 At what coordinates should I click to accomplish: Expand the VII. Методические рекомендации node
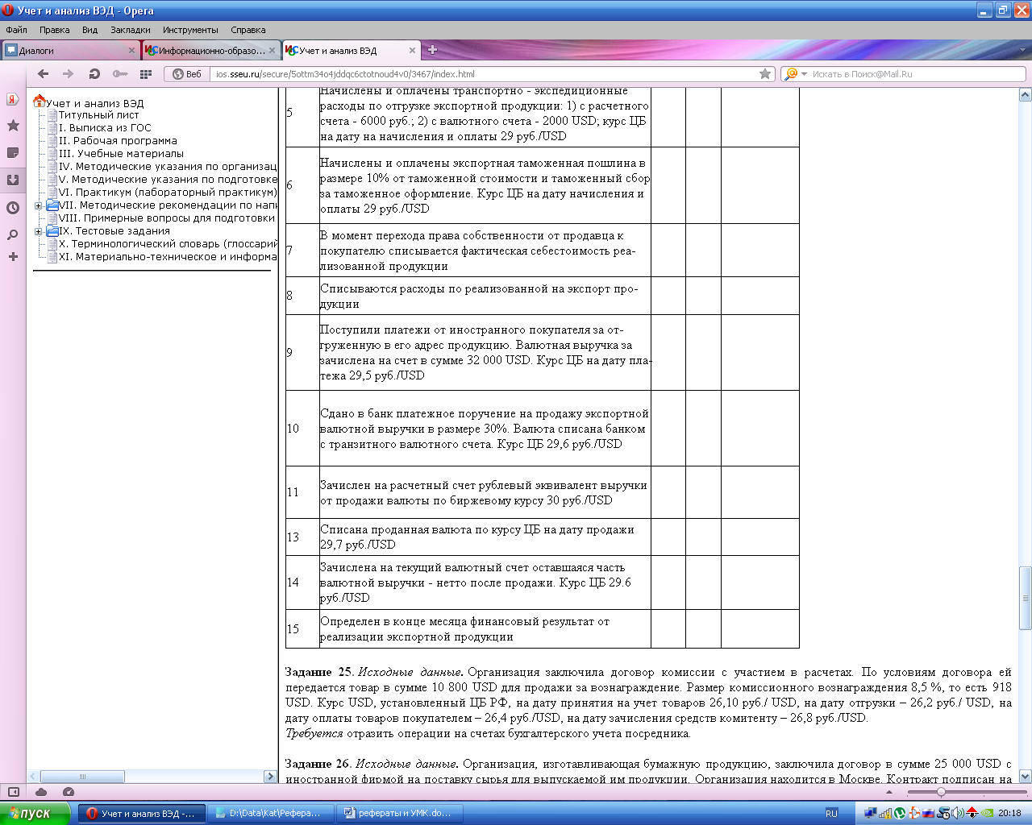[38, 205]
